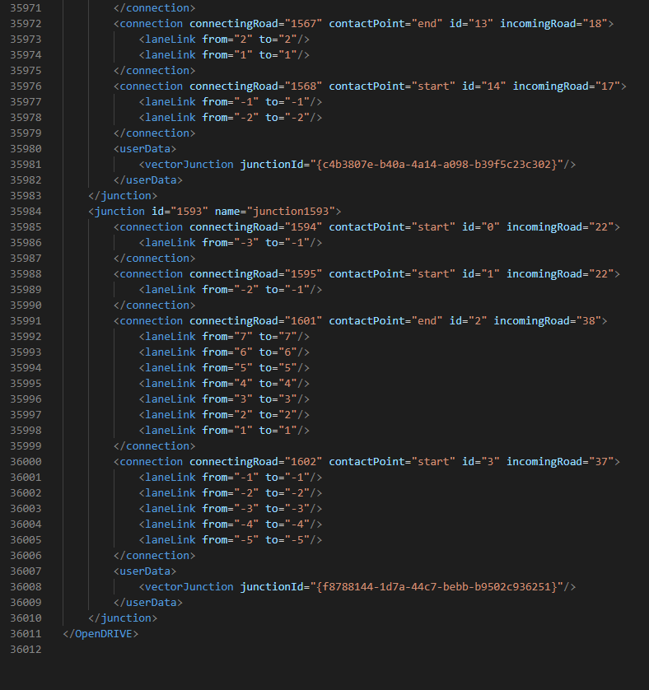Click closing junction tag on line 36010
Screen dimensions: 649x690
[122, 618]
